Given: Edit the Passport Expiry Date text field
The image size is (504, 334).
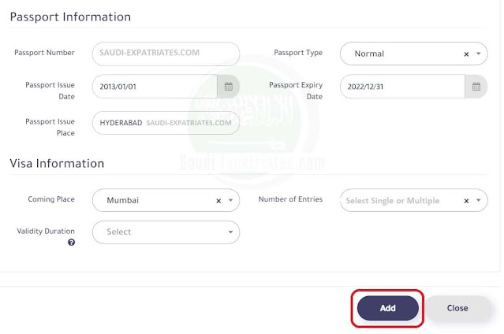Looking at the screenshot, I should point(403,87).
